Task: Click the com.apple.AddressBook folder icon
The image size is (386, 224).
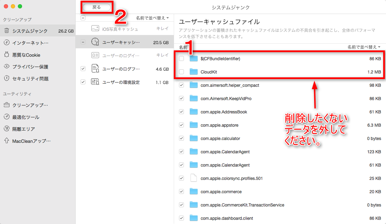Action: pyautogui.click(x=194, y=112)
